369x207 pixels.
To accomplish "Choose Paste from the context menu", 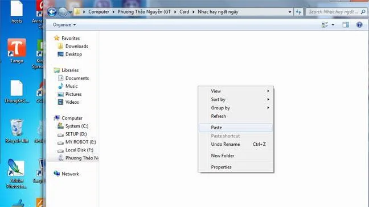I will 236,128.
